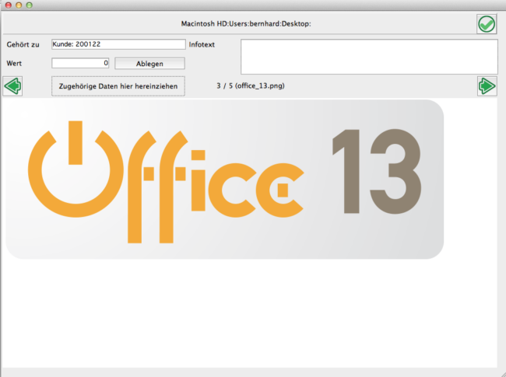Focus the 'Gehört zu' field with Kunde: 200122
506x377 pixels.
tap(118, 44)
